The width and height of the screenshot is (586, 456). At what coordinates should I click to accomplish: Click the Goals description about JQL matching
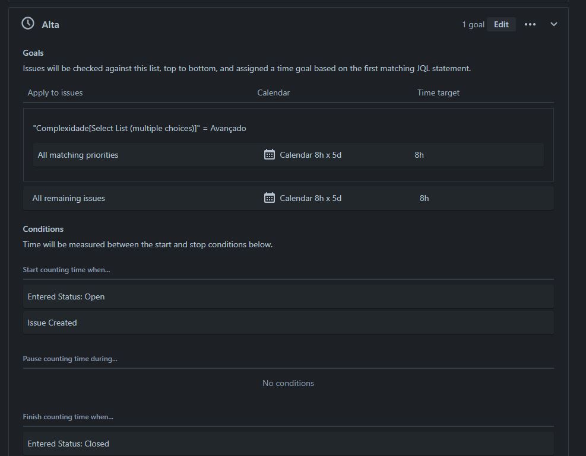(x=246, y=69)
